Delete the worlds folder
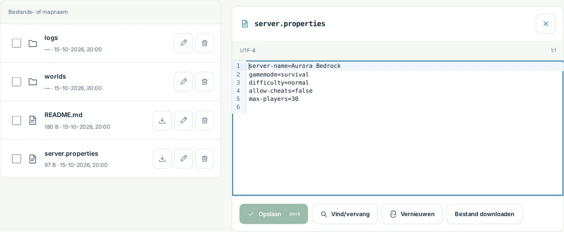 click(204, 82)
